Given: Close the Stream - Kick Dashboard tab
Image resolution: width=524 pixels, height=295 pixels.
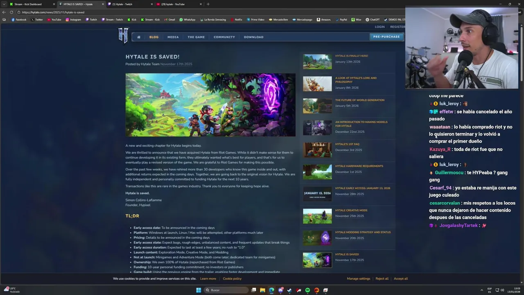Looking at the screenshot, I should [x=54, y=4].
